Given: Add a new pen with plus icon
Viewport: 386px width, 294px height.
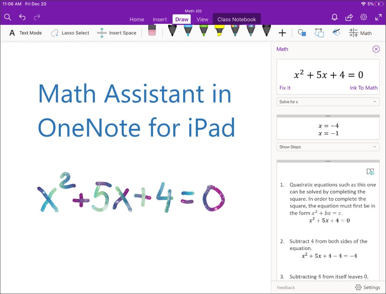Looking at the screenshot, I should pos(282,33).
